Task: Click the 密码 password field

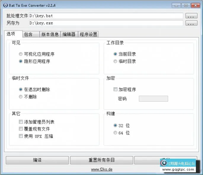Action: point(154,99)
